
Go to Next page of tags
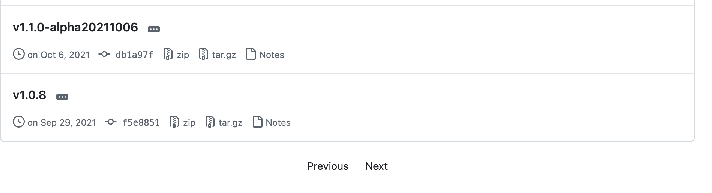(376, 166)
